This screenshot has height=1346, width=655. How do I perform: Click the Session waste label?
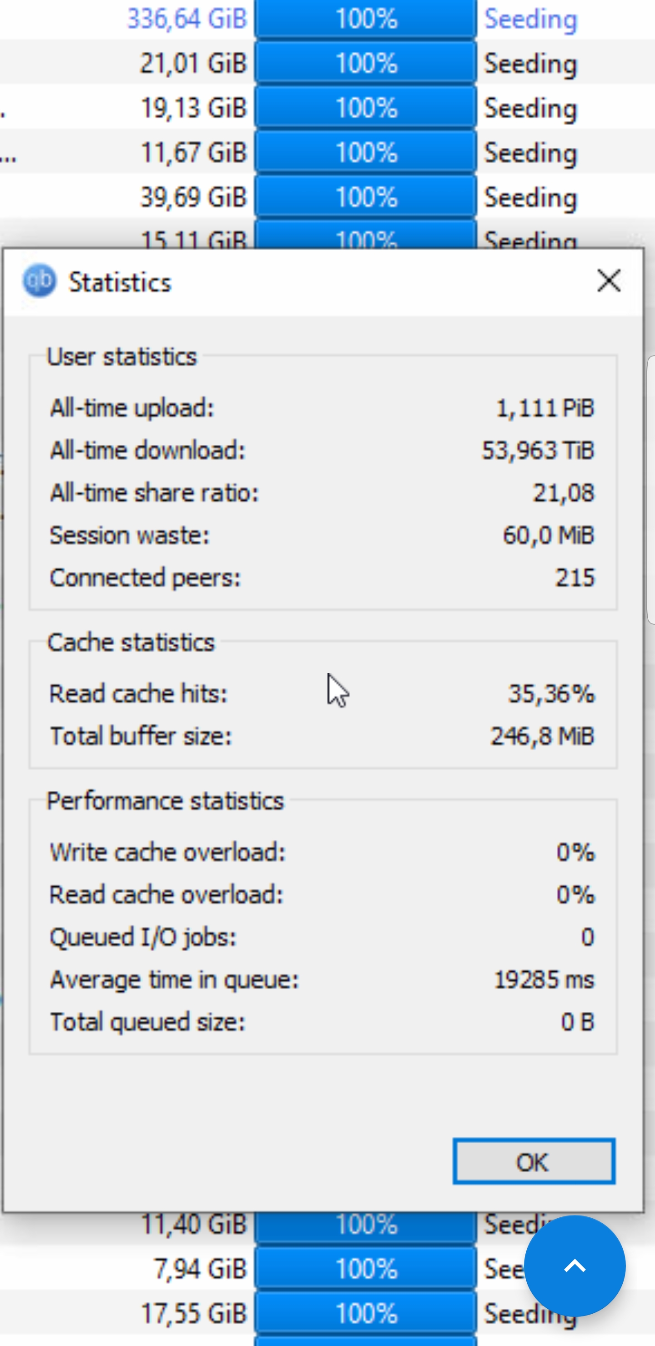click(x=130, y=535)
